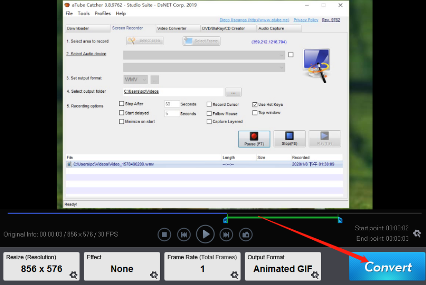Open the Rev. 9762 link

tap(331, 20)
